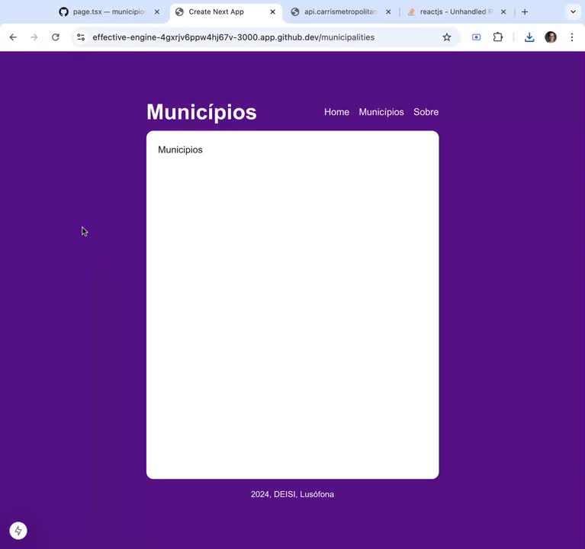Screen dimensions: 585x549
Task: Click the Municipios text in the white card
Action: click(x=180, y=149)
